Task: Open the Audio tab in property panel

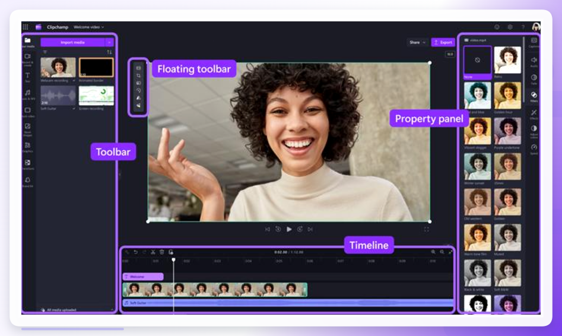Action: (x=534, y=62)
